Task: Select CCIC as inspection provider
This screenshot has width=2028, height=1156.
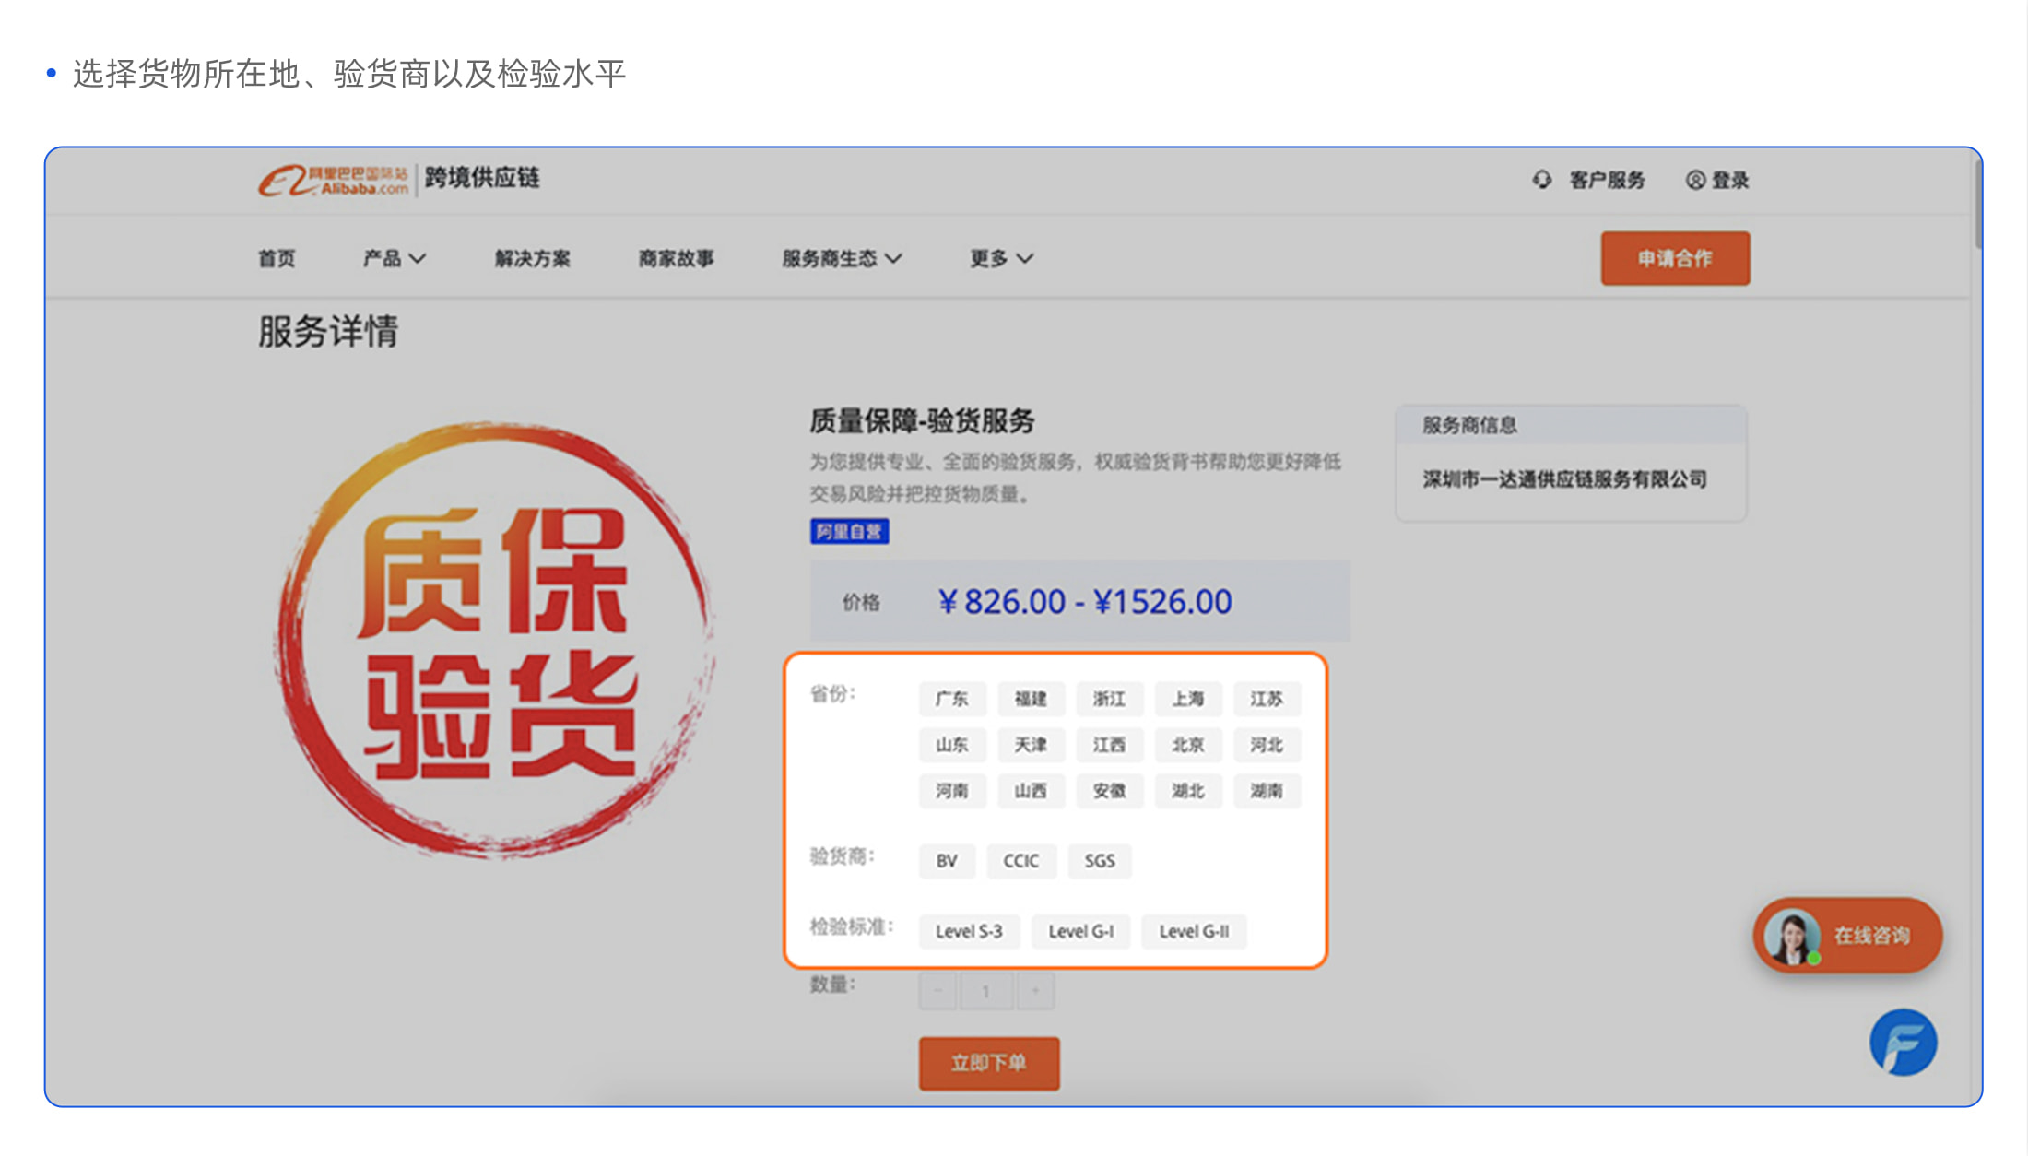Action: (1020, 861)
